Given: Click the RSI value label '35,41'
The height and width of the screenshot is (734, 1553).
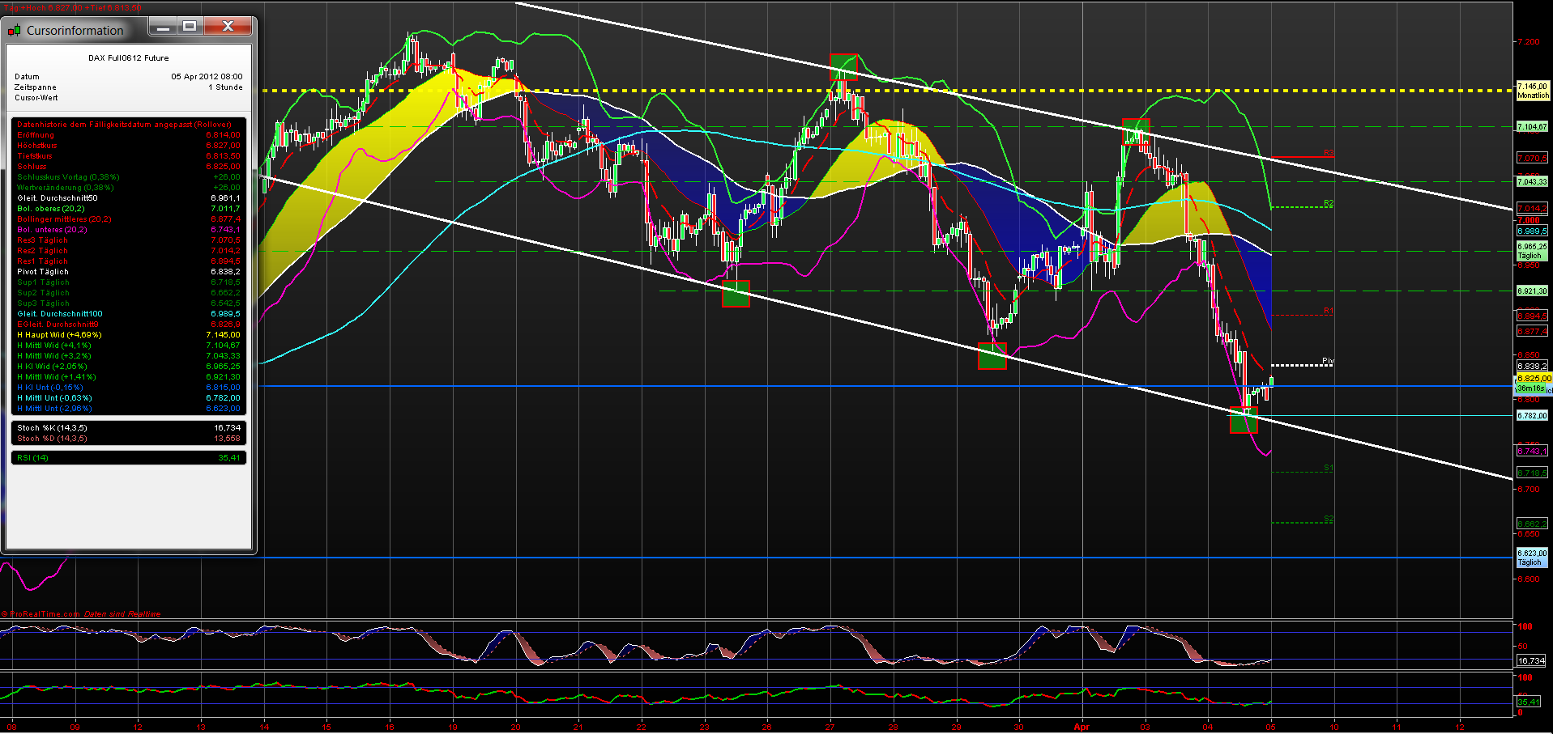Looking at the screenshot, I should coord(1528,702).
